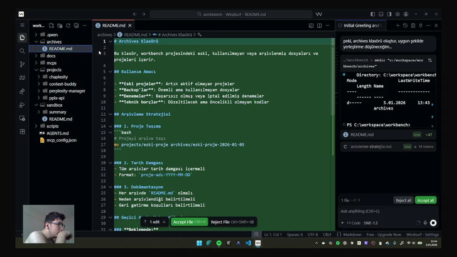Expand the .qwen folder
The width and height of the screenshot is (457, 257).
(36, 35)
